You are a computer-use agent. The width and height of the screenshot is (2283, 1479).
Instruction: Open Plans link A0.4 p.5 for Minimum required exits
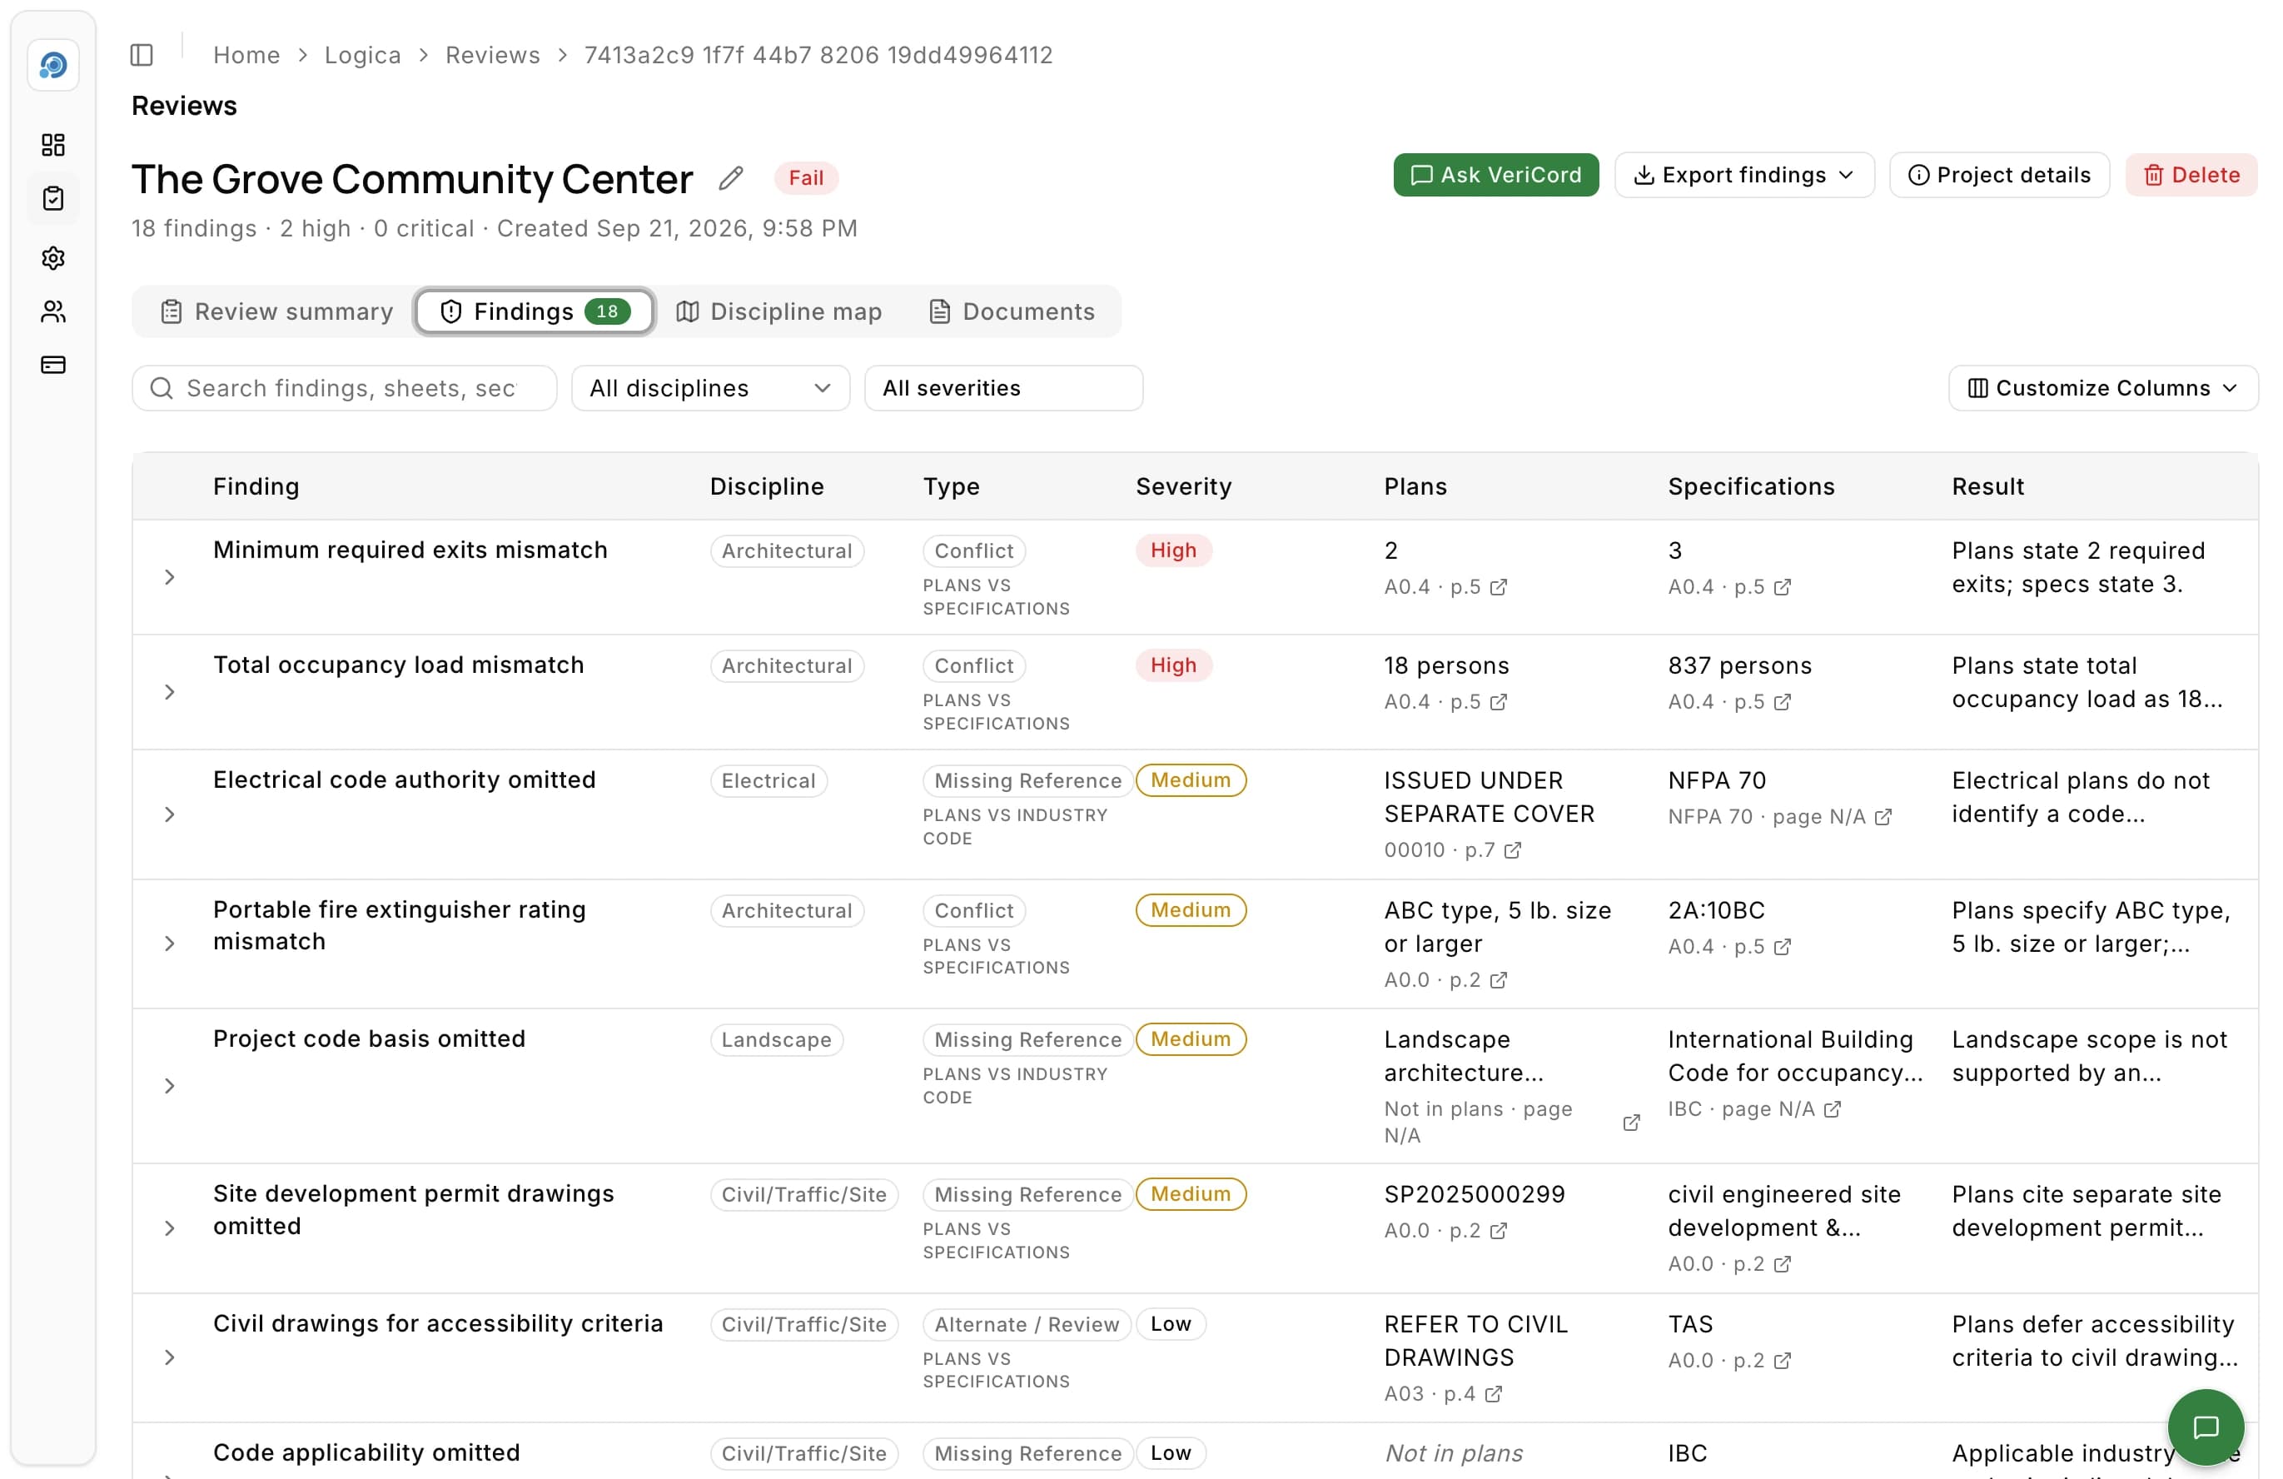click(1445, 587)
